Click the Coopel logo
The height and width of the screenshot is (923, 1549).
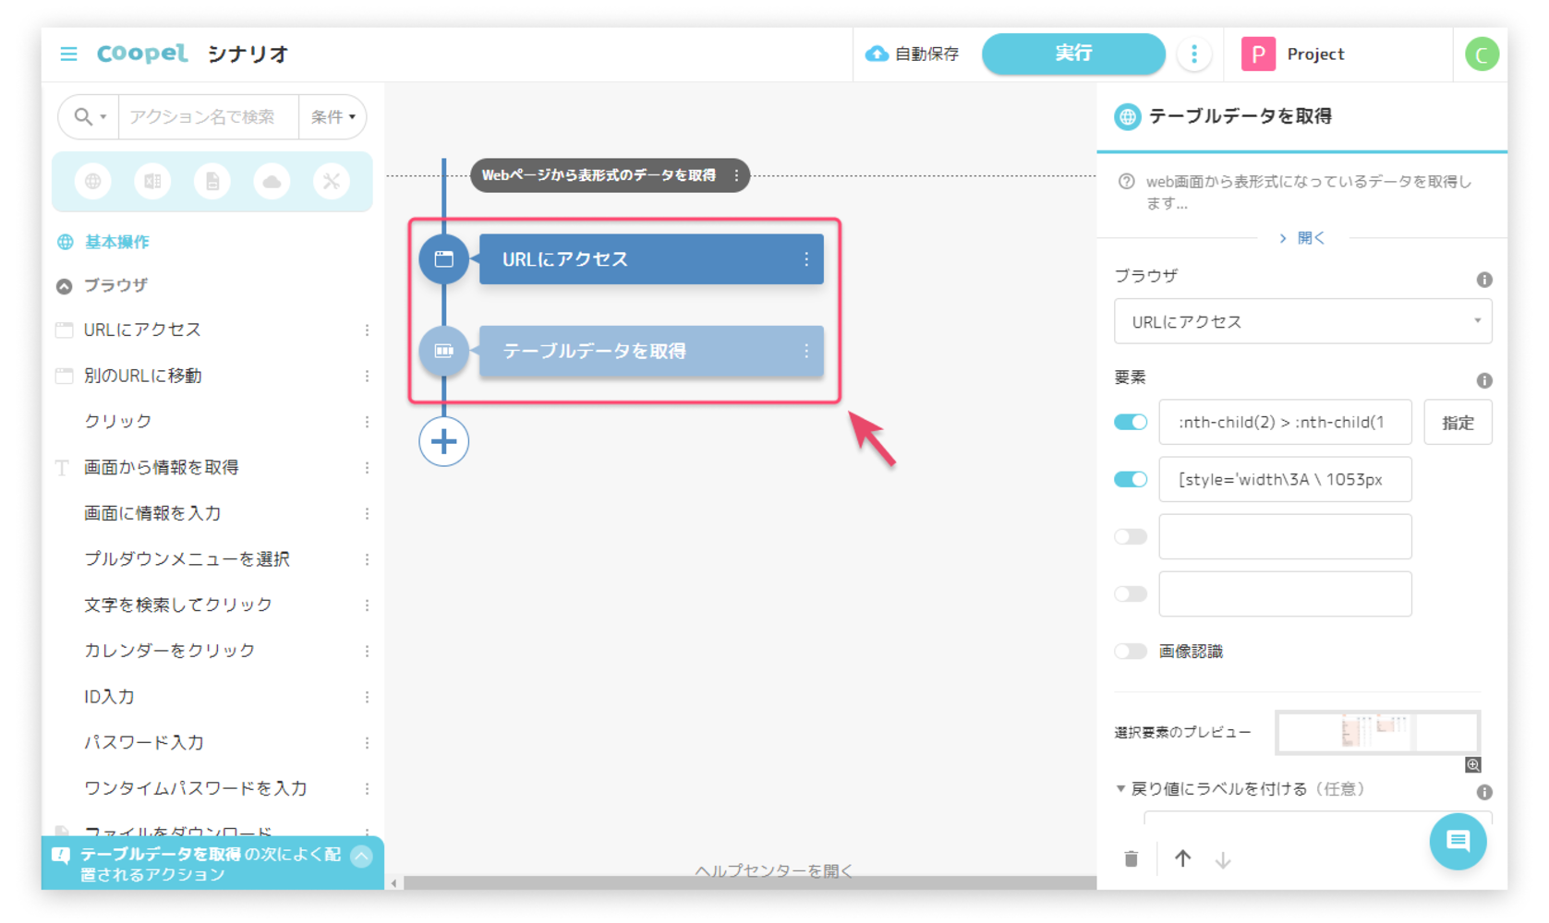click(142, 54)
